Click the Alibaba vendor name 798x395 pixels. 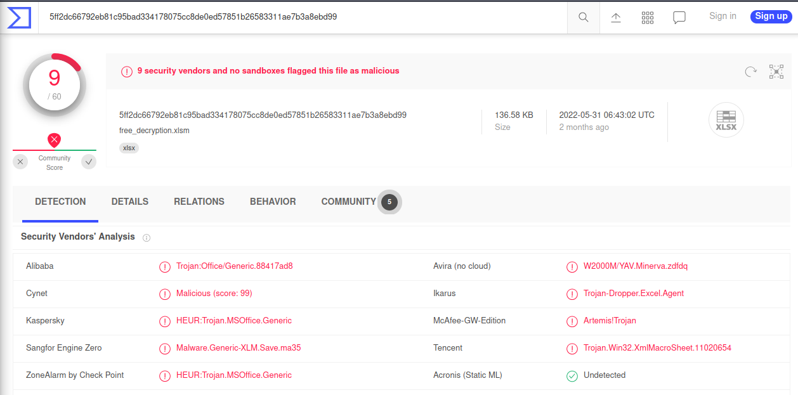(x=40, y=266)
